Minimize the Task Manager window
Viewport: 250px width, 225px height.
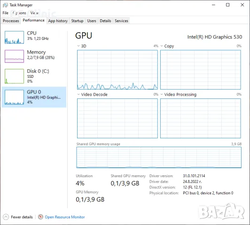click(x=213, y=5)
